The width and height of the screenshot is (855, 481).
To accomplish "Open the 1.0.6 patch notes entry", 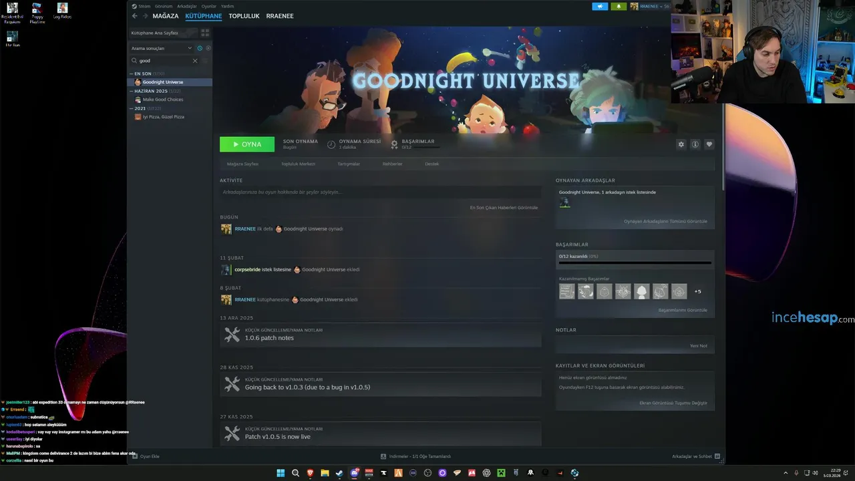I will [381, 335].
